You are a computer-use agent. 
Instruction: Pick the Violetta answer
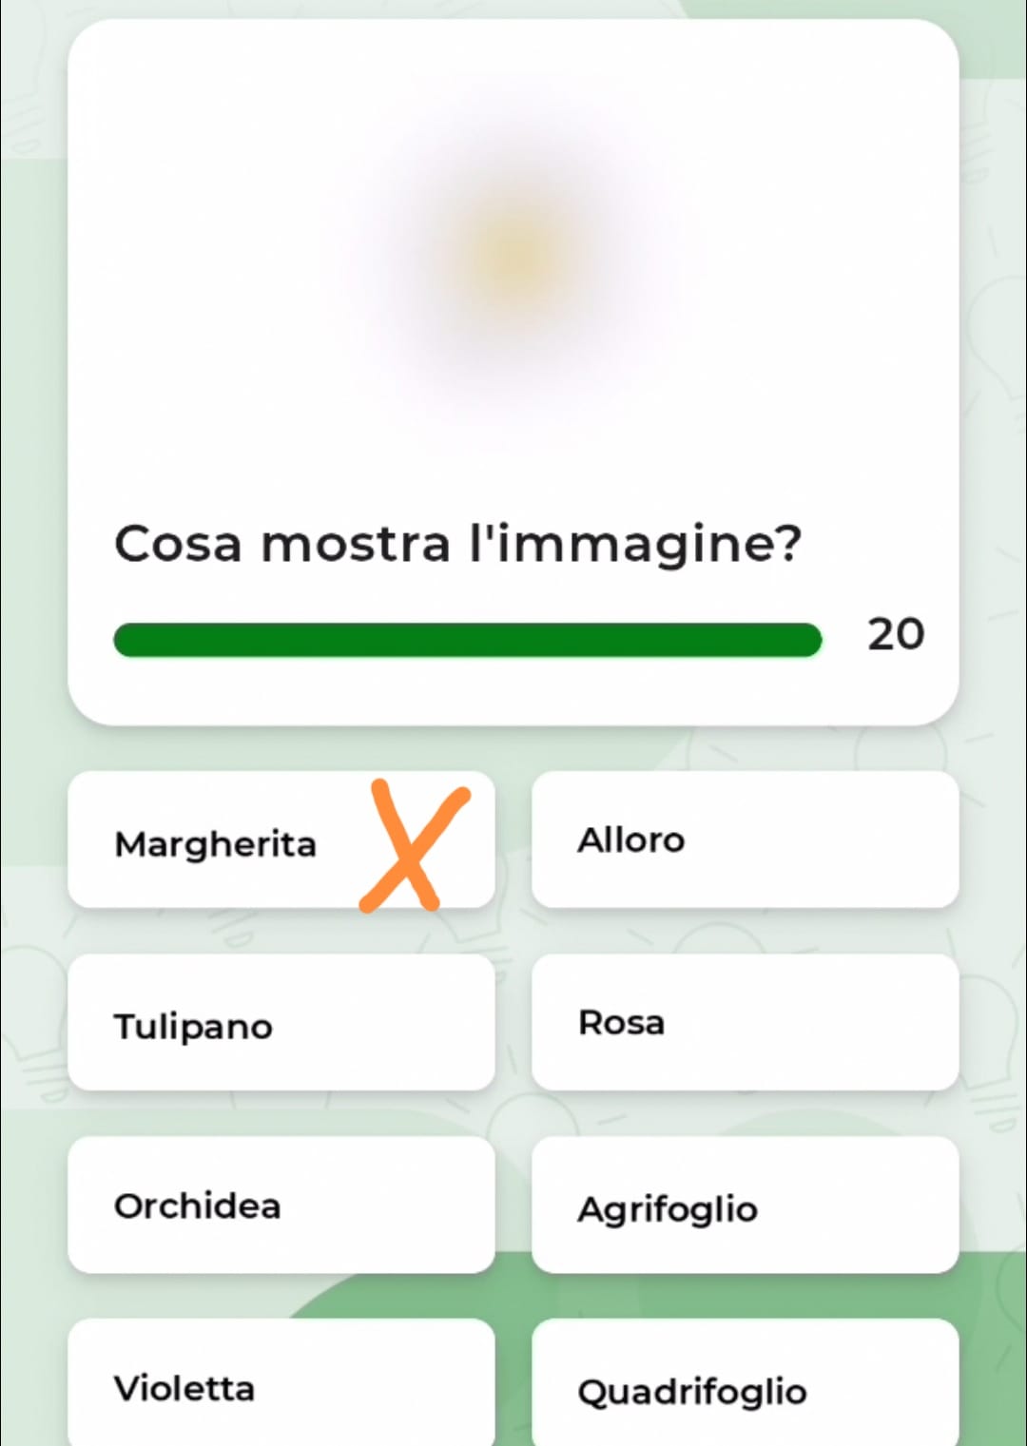184,1388
